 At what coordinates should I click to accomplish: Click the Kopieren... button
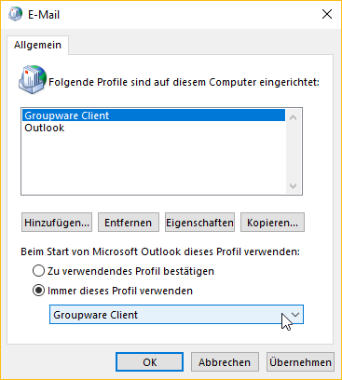272,223
